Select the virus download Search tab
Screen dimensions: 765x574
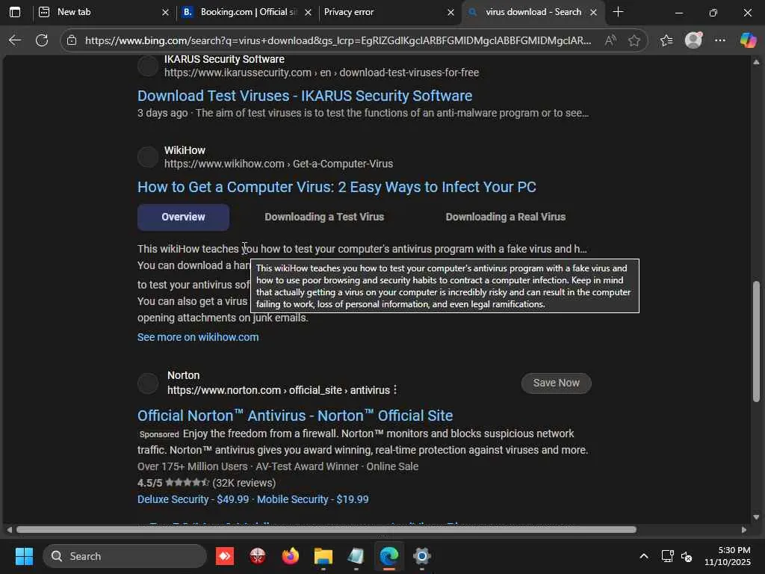(533, 12)
